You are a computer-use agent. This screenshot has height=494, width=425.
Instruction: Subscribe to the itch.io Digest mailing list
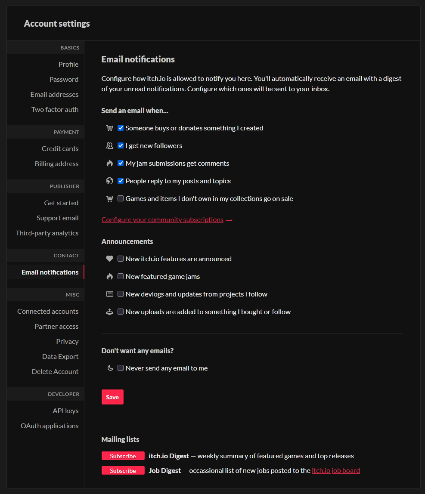click(x=123, y=456)
